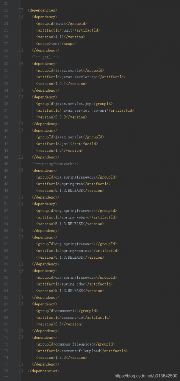Collapse the commons-fileupload dependency at line 71
The height and width of the screenshot is (381, 180).
click(x=21, y=338)
